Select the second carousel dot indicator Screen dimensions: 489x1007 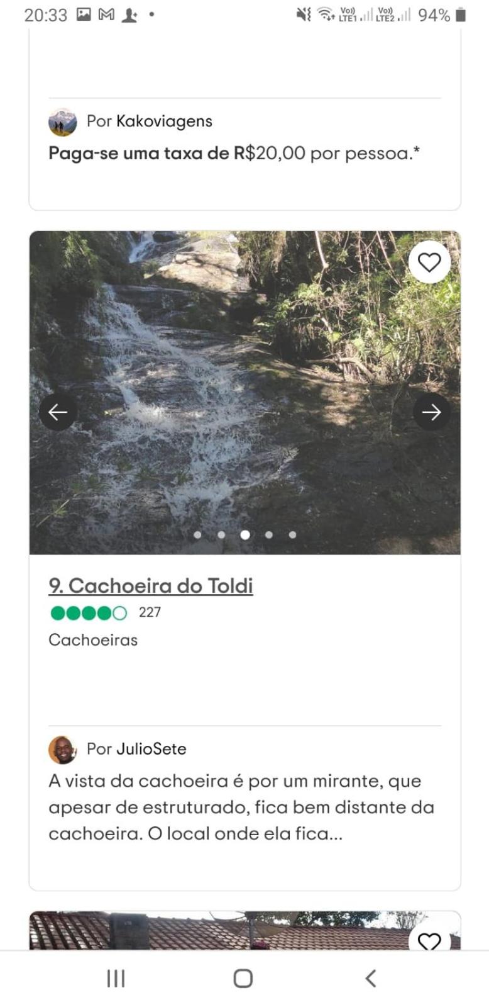point(221,535)
